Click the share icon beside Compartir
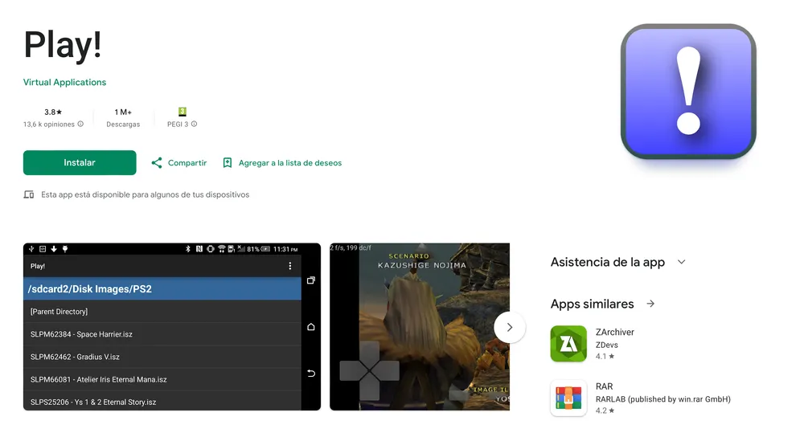Viewport: 804px width, 429px height. click(157, 163)
